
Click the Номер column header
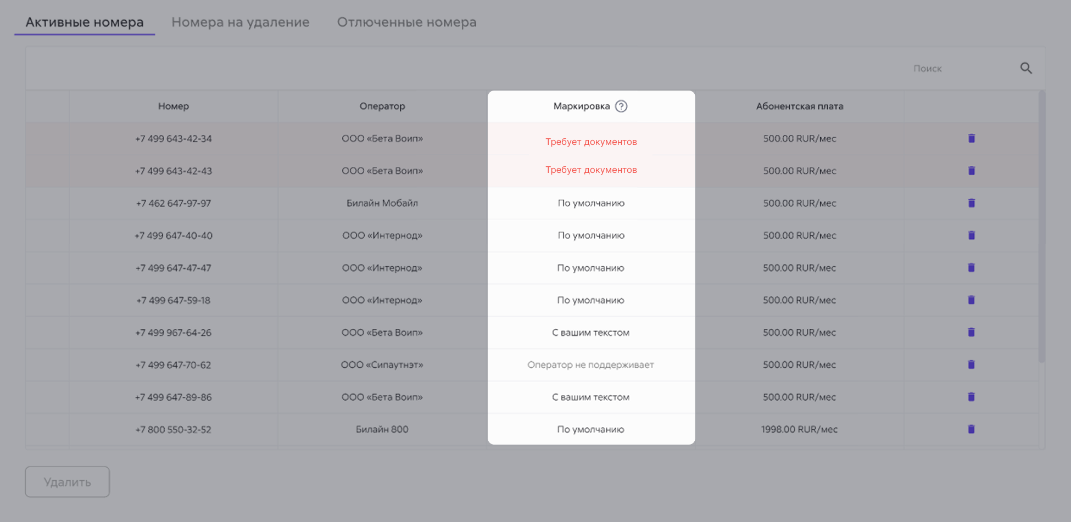174,106
